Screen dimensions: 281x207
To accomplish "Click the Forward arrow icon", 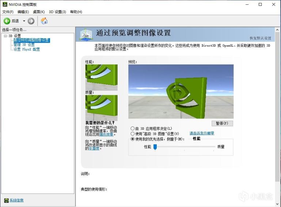I will pyautogui.click(x=31, y=21).
